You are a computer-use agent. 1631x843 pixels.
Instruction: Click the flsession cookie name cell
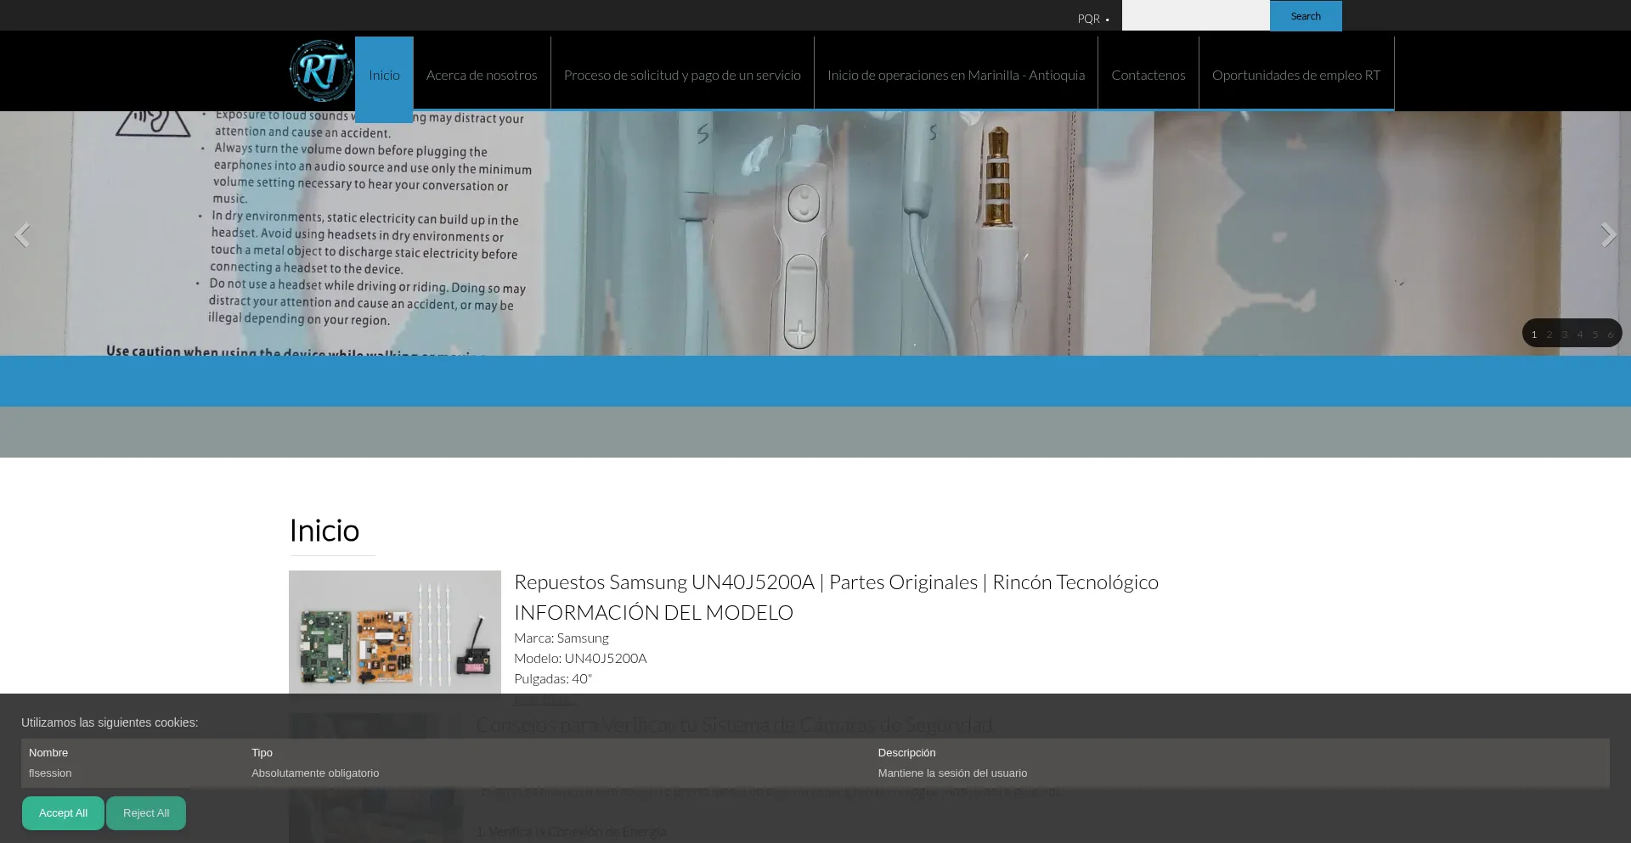pos(50,773)
